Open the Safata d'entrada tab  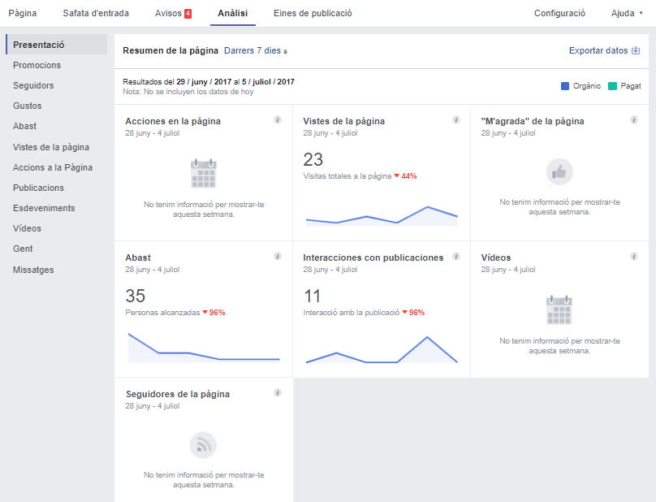coord(96,13)
